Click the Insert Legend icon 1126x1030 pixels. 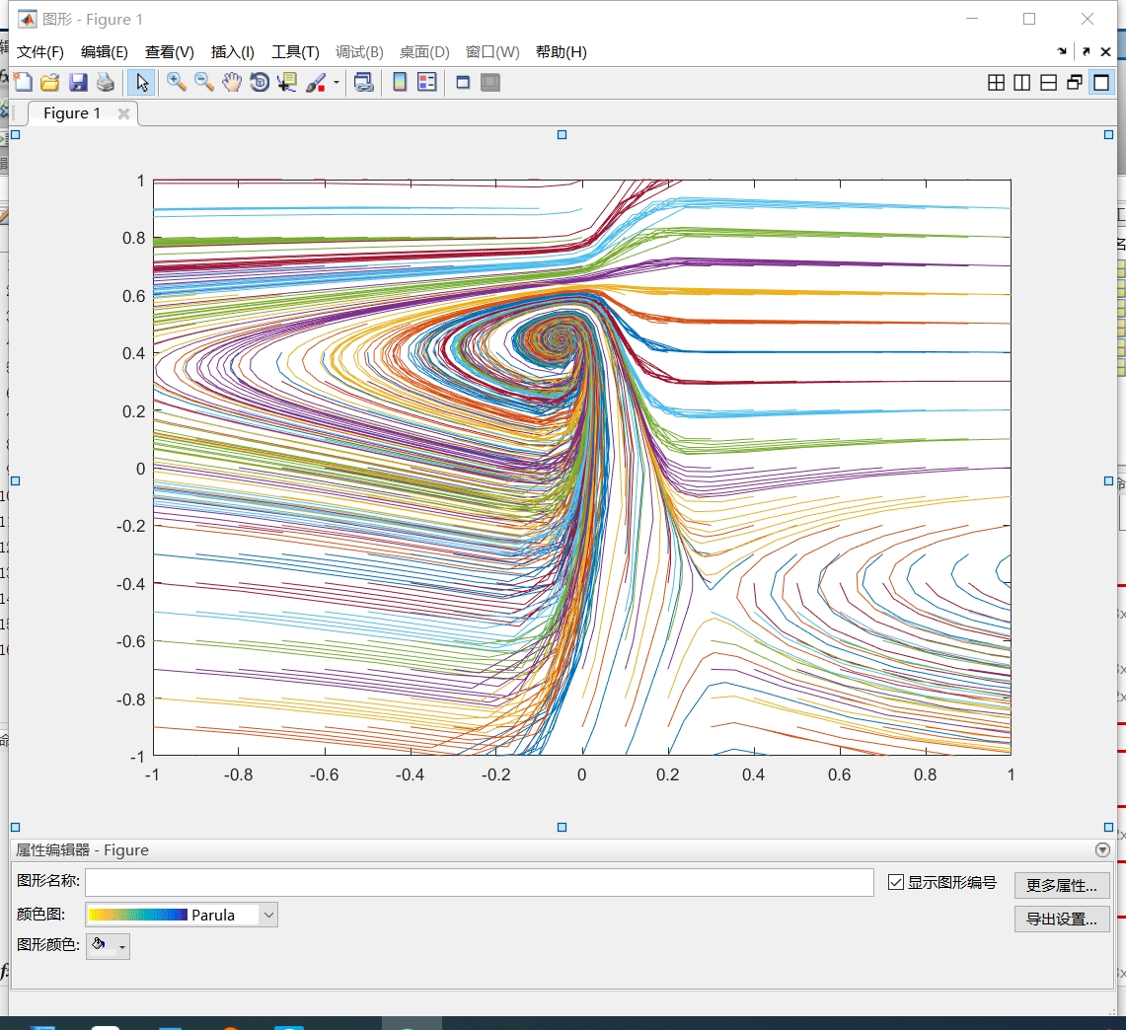pos(427,83)
